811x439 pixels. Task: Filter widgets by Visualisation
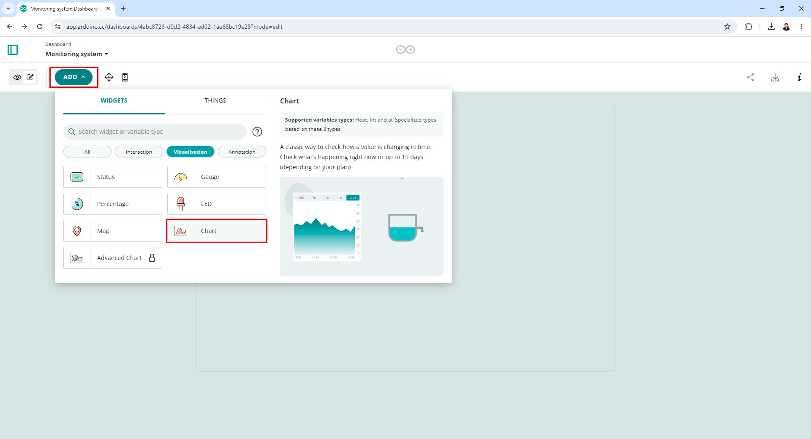click(191, 152)
